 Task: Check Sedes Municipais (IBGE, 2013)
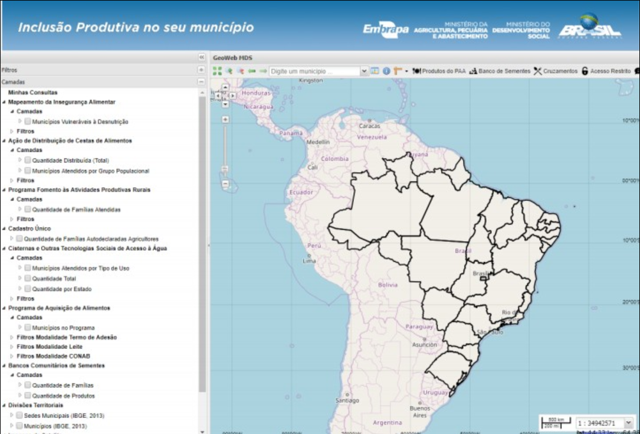click(x=19, y=415)
